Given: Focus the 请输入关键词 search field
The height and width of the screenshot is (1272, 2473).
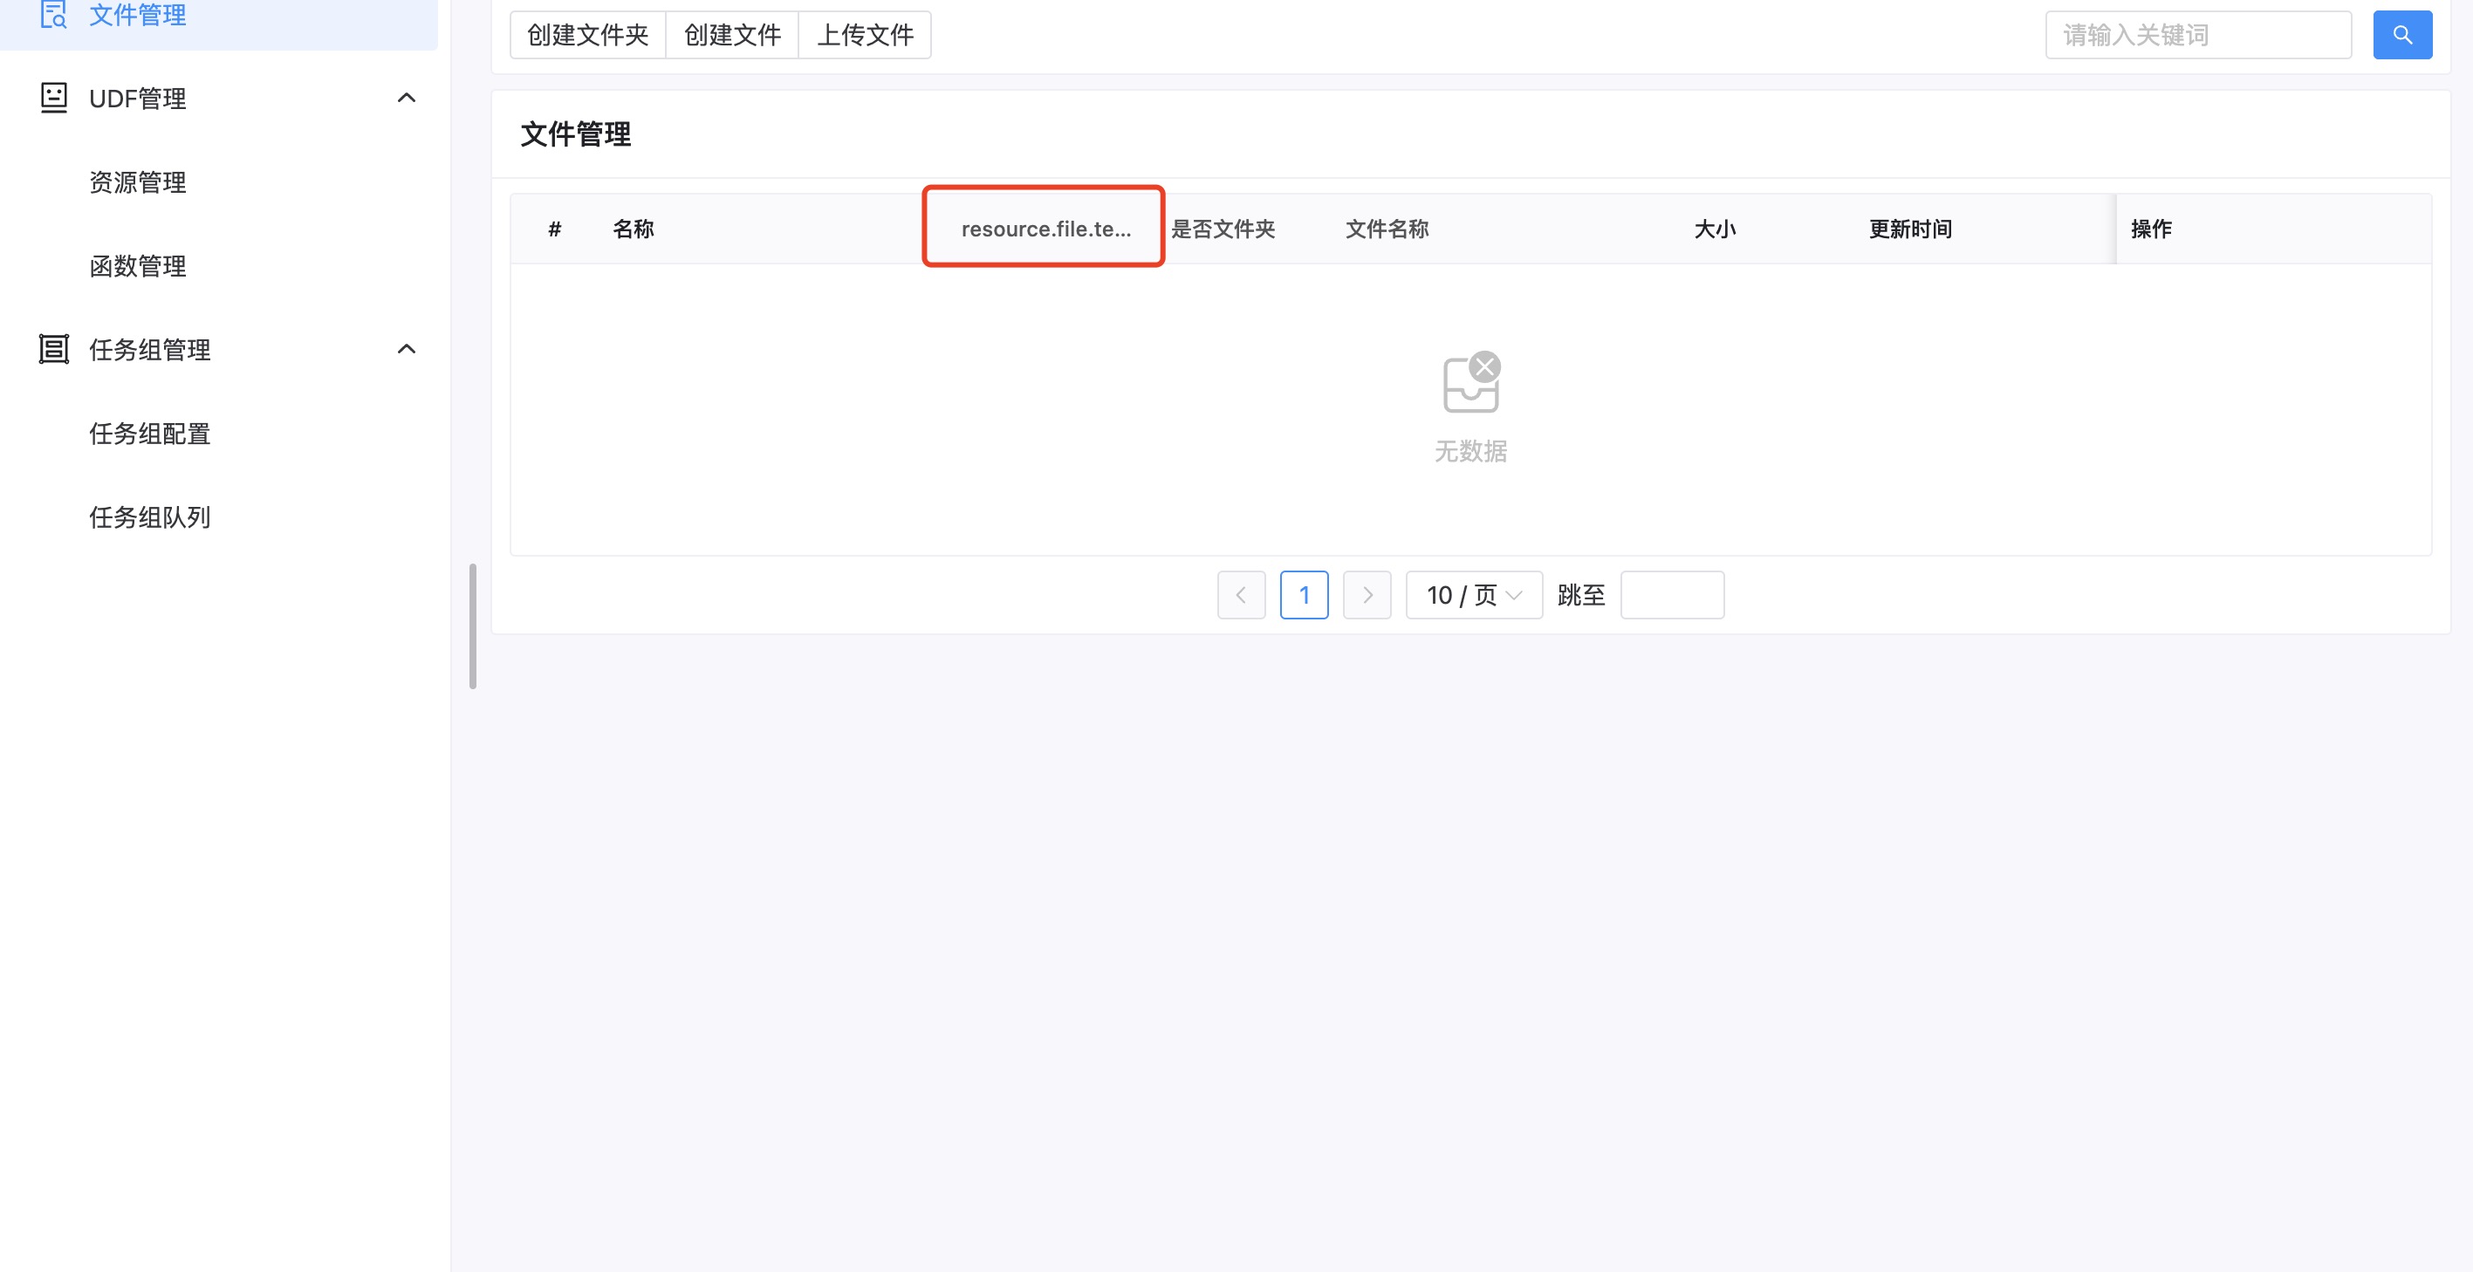Looking at the screenshot, I should [2196, 36].
